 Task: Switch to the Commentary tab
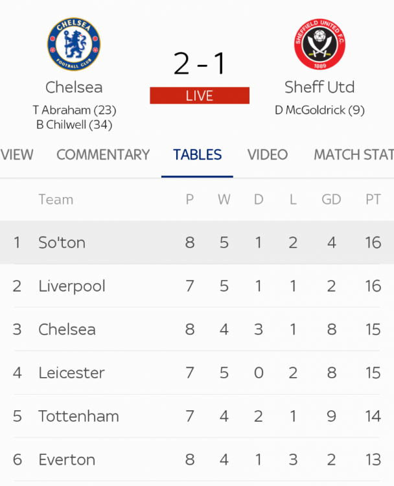tap(103, 155)
